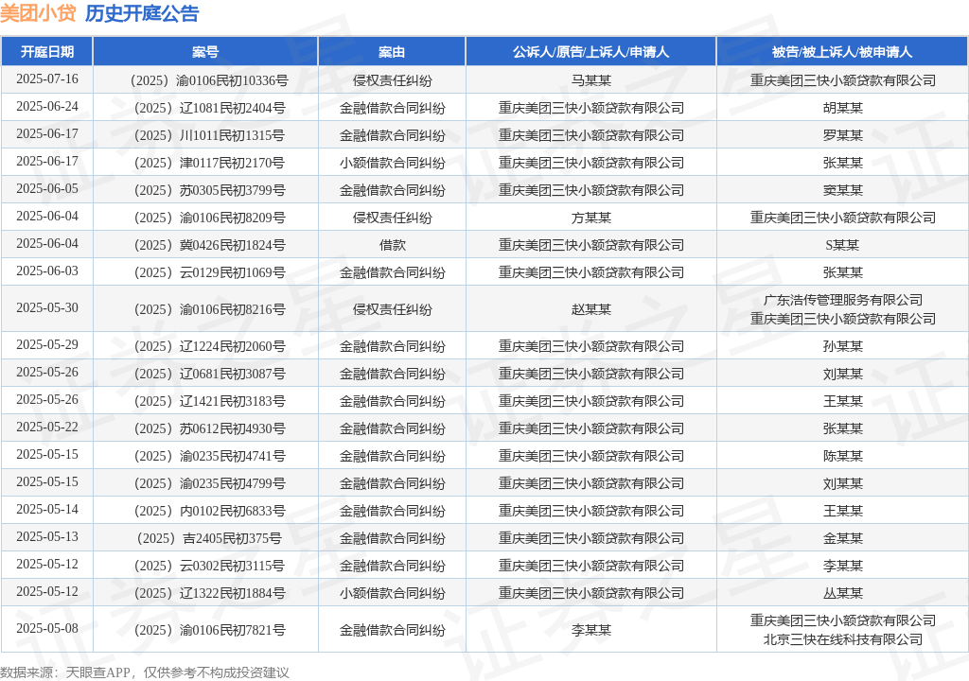This screenshot has width=969, height=681.
Task: Click plaintiff name 赵某某
Action: click(590, 309)
